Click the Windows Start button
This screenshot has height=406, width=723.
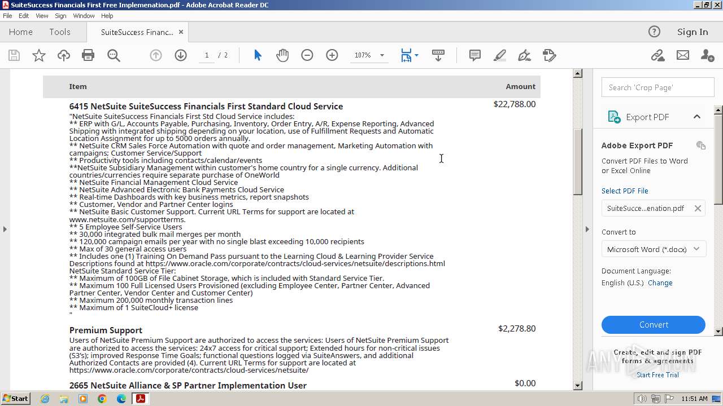(16, 399)
